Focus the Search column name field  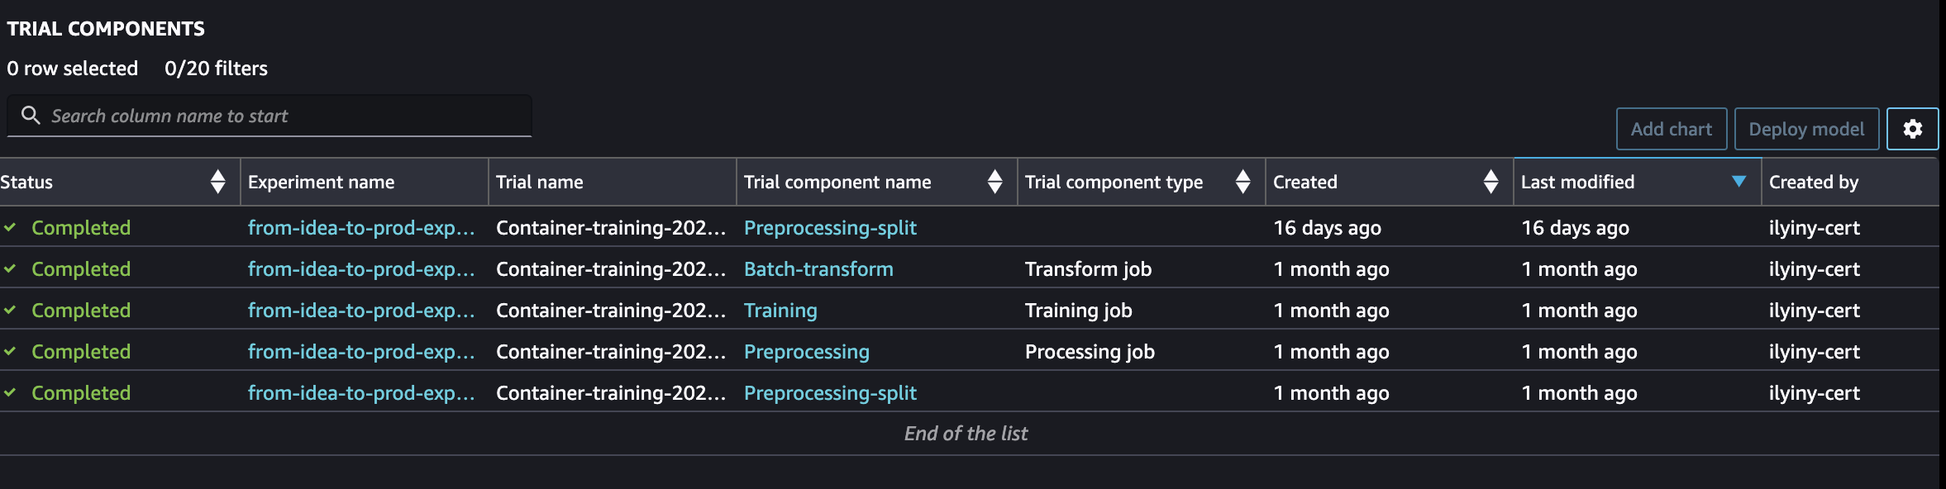coord(269,116)
